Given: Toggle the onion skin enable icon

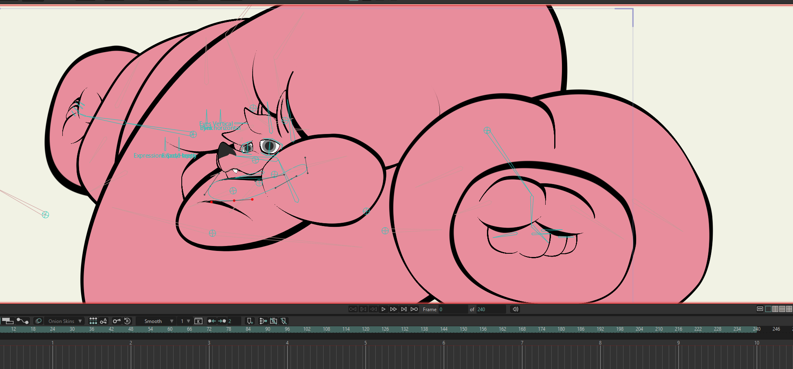Looking at the screenshot, I should point(38,321).
